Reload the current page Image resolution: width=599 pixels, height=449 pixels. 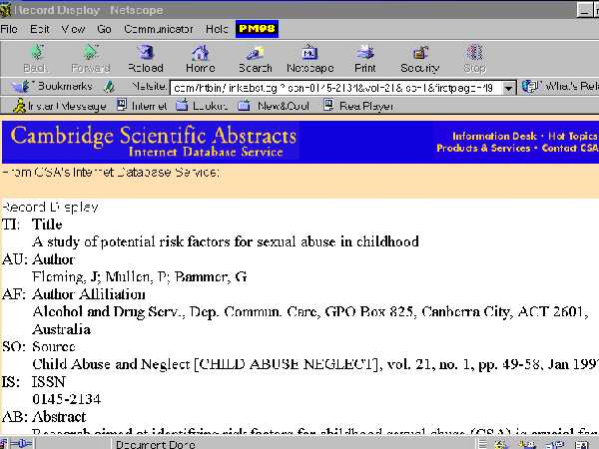146,59
